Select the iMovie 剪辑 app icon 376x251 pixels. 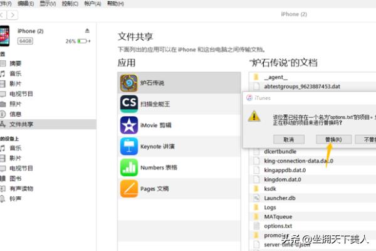(x=129, y=125)
